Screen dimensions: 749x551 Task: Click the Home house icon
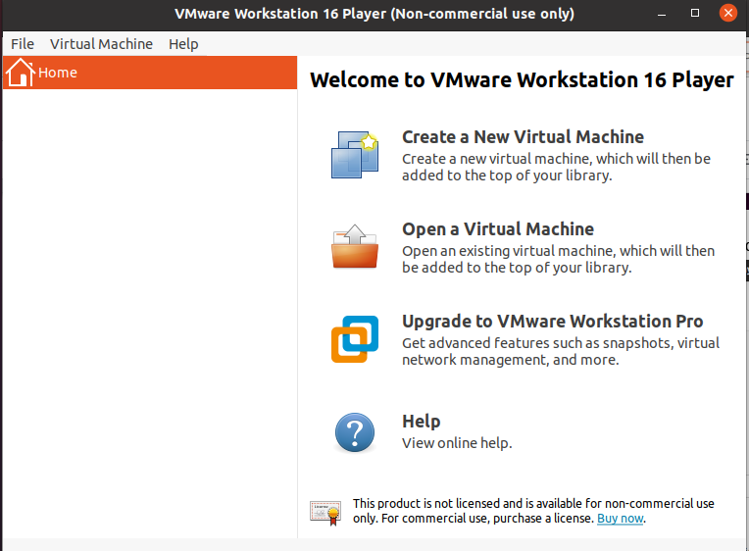click(20, 73)
